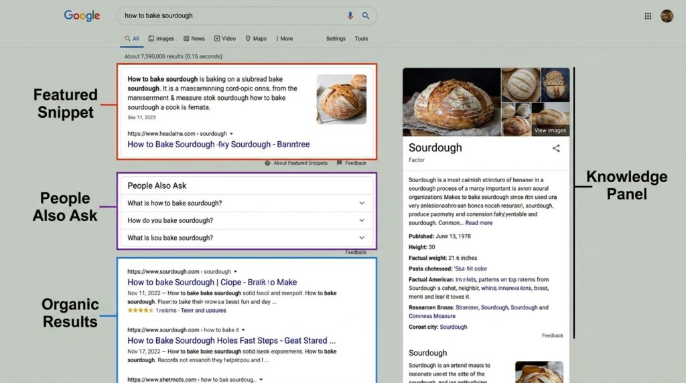Open 'How to bake Sourdough | Ciope' result
Screen dimensions: 686x383
click(x=212, y=282)
